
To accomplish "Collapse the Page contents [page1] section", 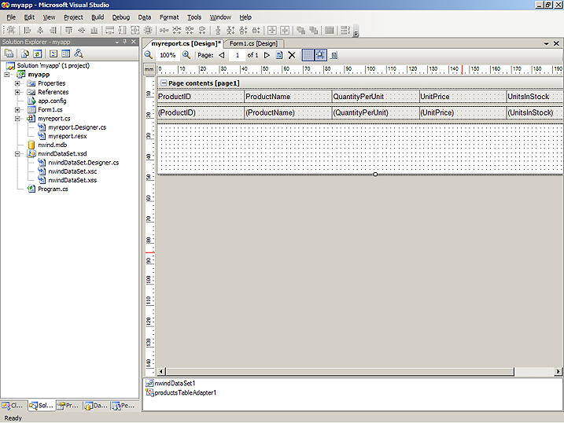I will click(x=164, y=83).
